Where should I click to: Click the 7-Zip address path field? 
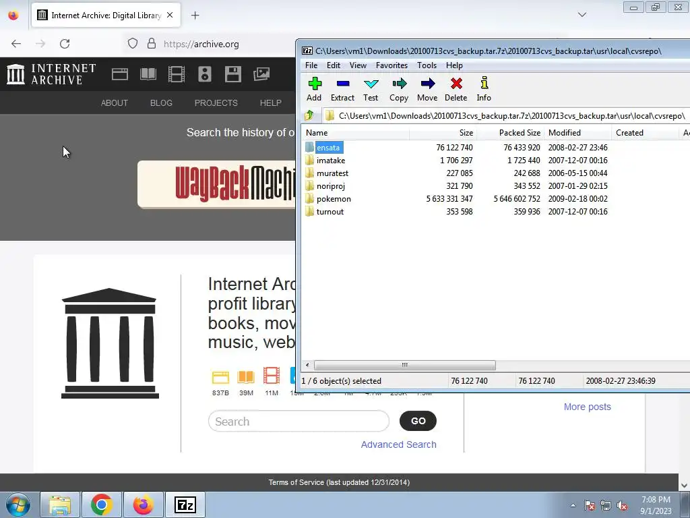point(506,116)
